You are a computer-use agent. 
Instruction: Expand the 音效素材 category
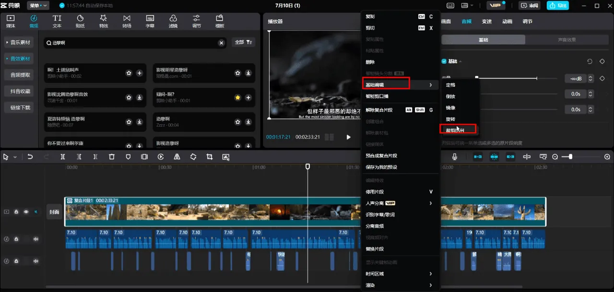point(18,58)
